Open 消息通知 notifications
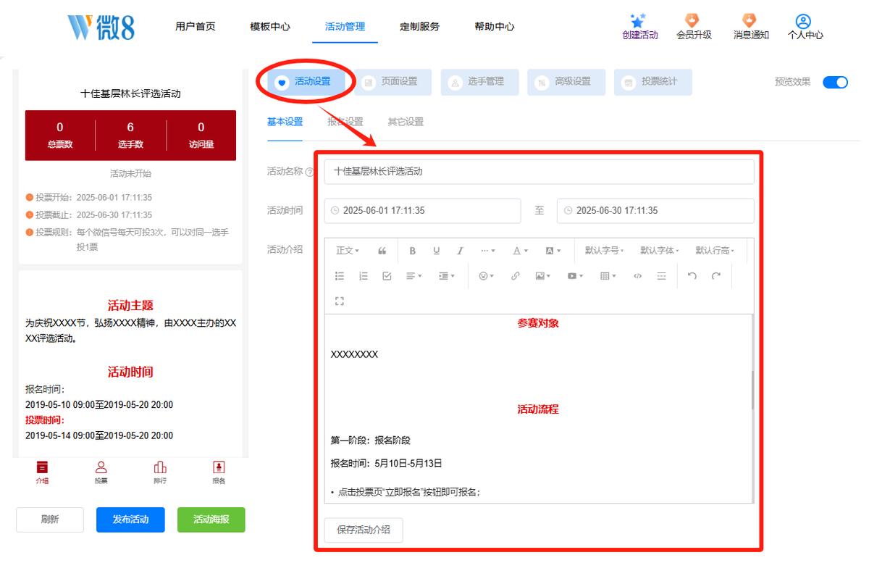 [x=750, y=27]
